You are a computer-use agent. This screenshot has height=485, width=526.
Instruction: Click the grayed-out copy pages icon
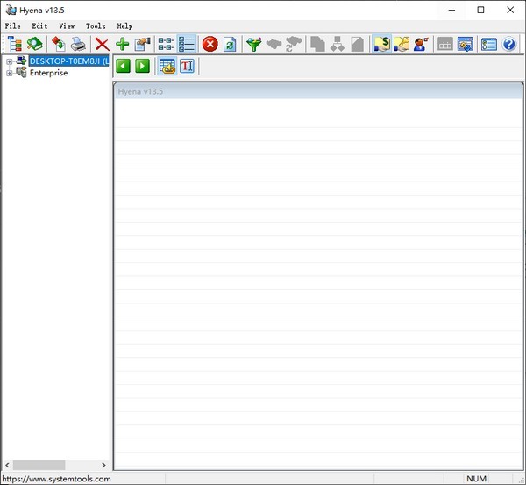tap(317, 44)
